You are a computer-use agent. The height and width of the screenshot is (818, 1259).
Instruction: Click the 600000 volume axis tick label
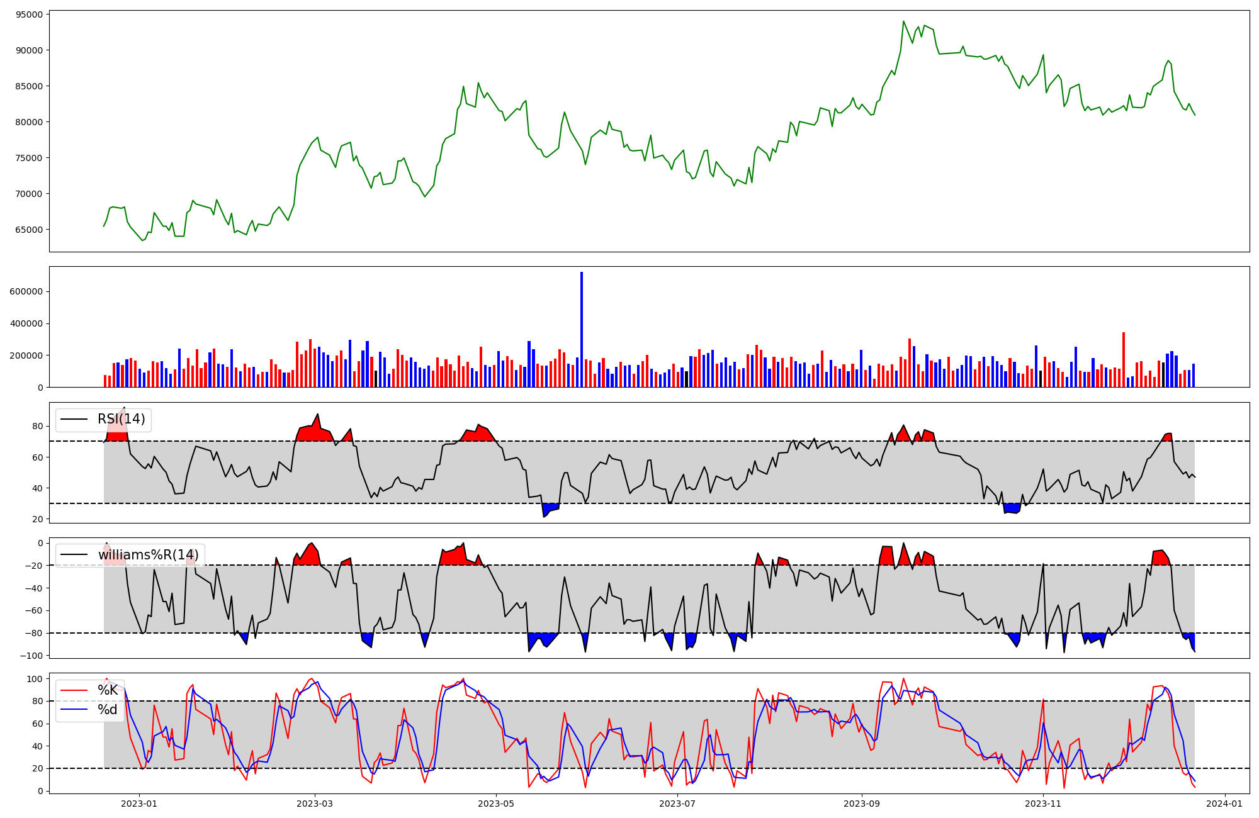click(26, 292)
